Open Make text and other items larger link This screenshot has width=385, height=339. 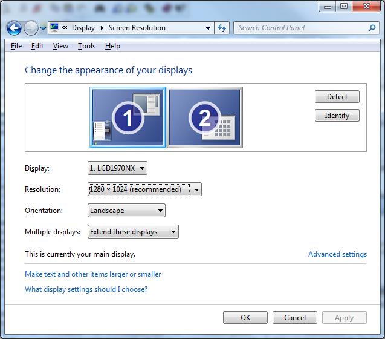pyautogui.click(x=93, y=274)
